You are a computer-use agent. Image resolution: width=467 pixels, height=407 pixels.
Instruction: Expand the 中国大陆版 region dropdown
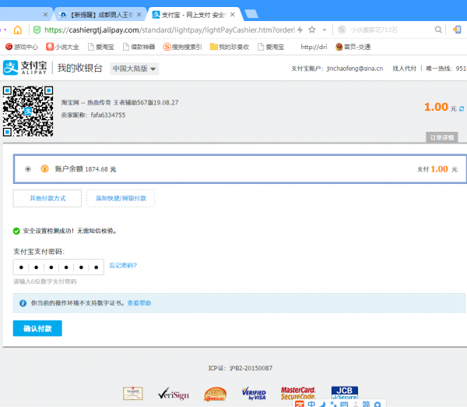click(x=134, y=69)
